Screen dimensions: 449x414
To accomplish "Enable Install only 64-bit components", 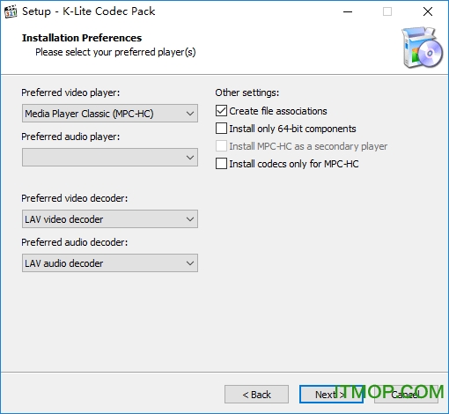I will [221, 129].
